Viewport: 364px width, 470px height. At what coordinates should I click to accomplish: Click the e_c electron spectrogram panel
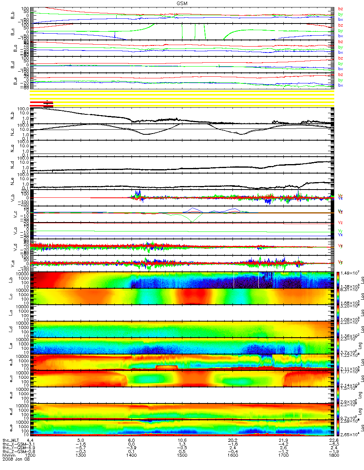(182, 378)
